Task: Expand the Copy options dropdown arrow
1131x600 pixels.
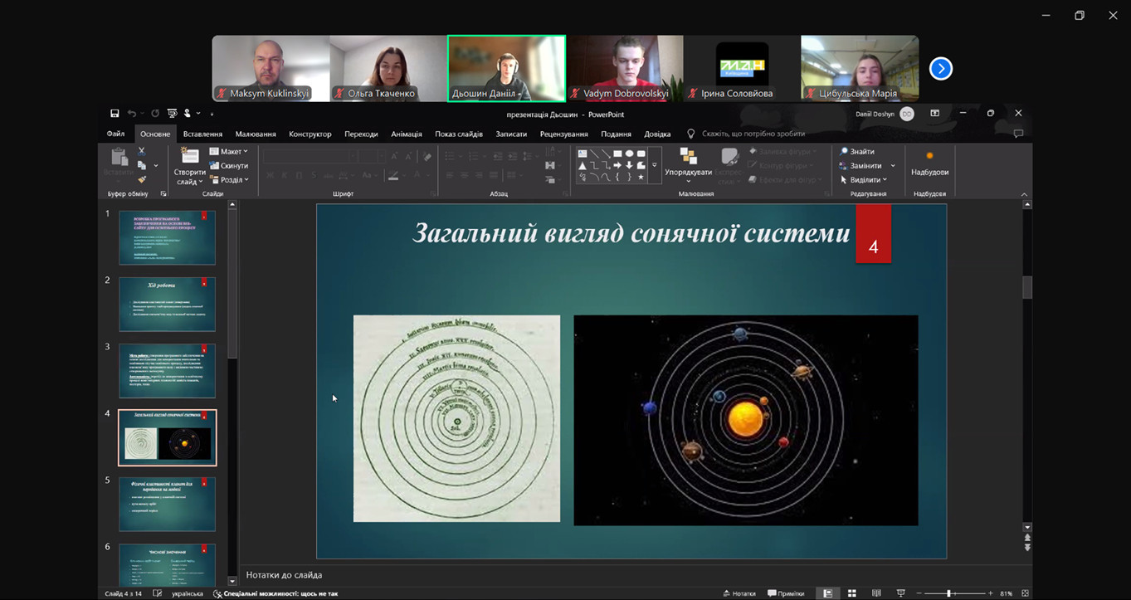Action: pyautogui.click(x=156, y=165)
